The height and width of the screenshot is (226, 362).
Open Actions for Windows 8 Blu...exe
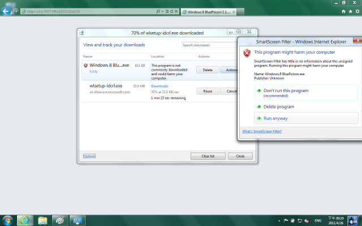pyautogui.click(x=229, y=70)
